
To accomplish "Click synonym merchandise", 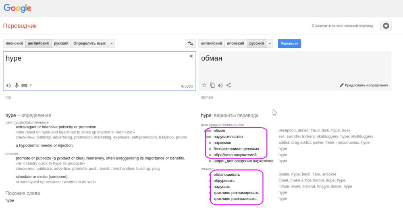I will [121, 169].
